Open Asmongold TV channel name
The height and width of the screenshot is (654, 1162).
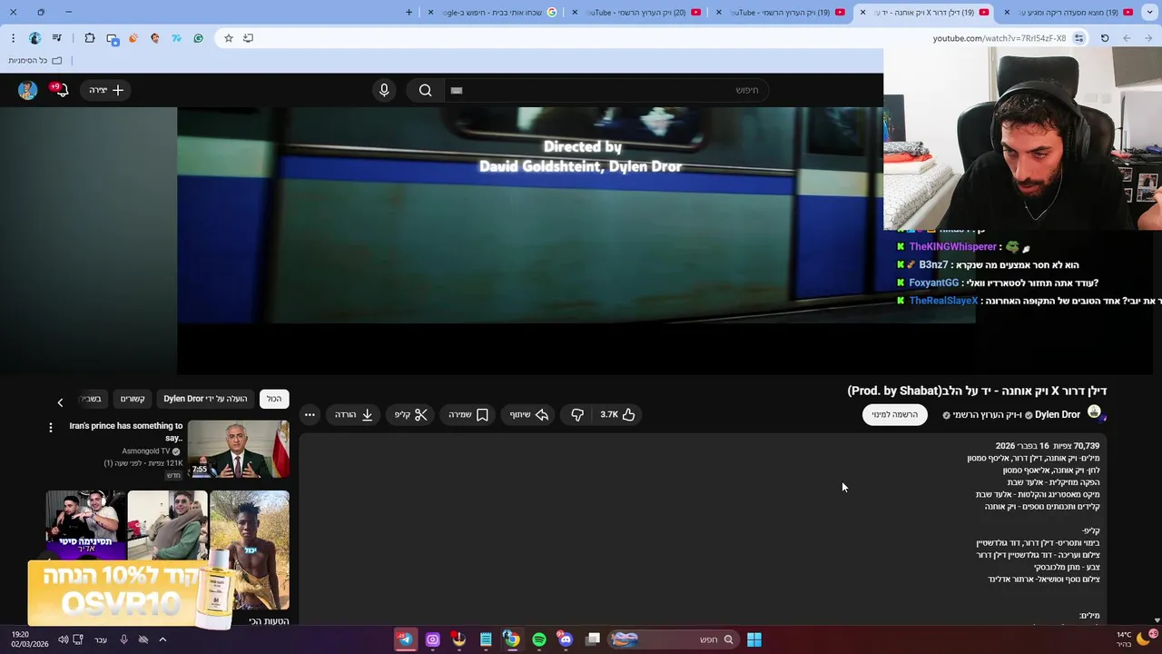146,451
